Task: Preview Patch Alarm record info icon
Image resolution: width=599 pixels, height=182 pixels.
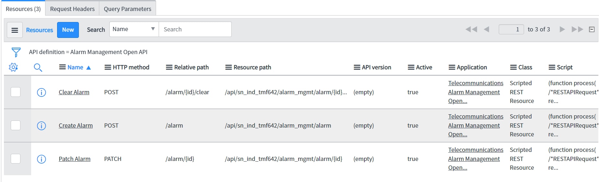Action: [x=42, y=159]
